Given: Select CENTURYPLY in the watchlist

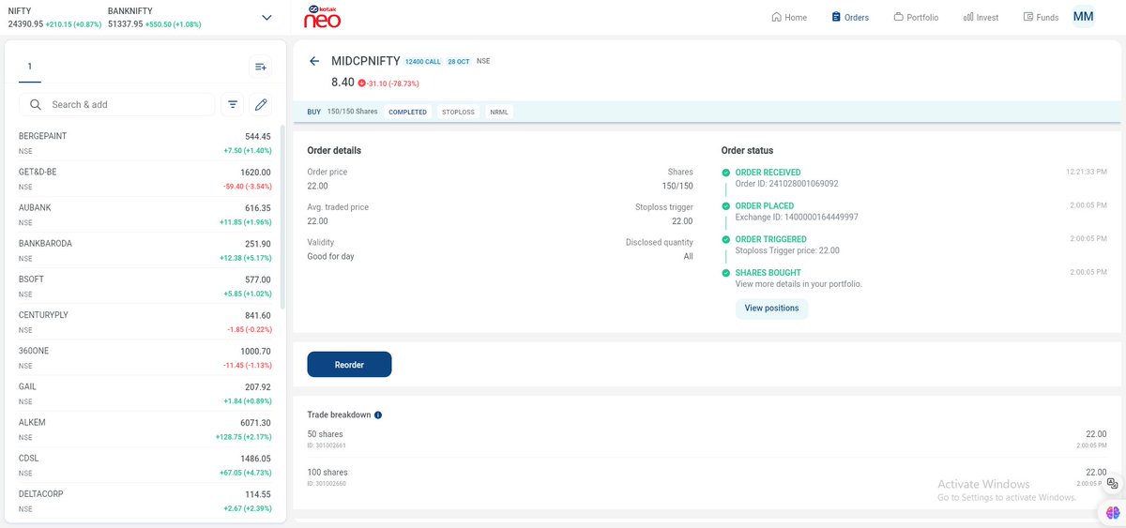Looking at the screenshot, I should [x=145, y=322].
